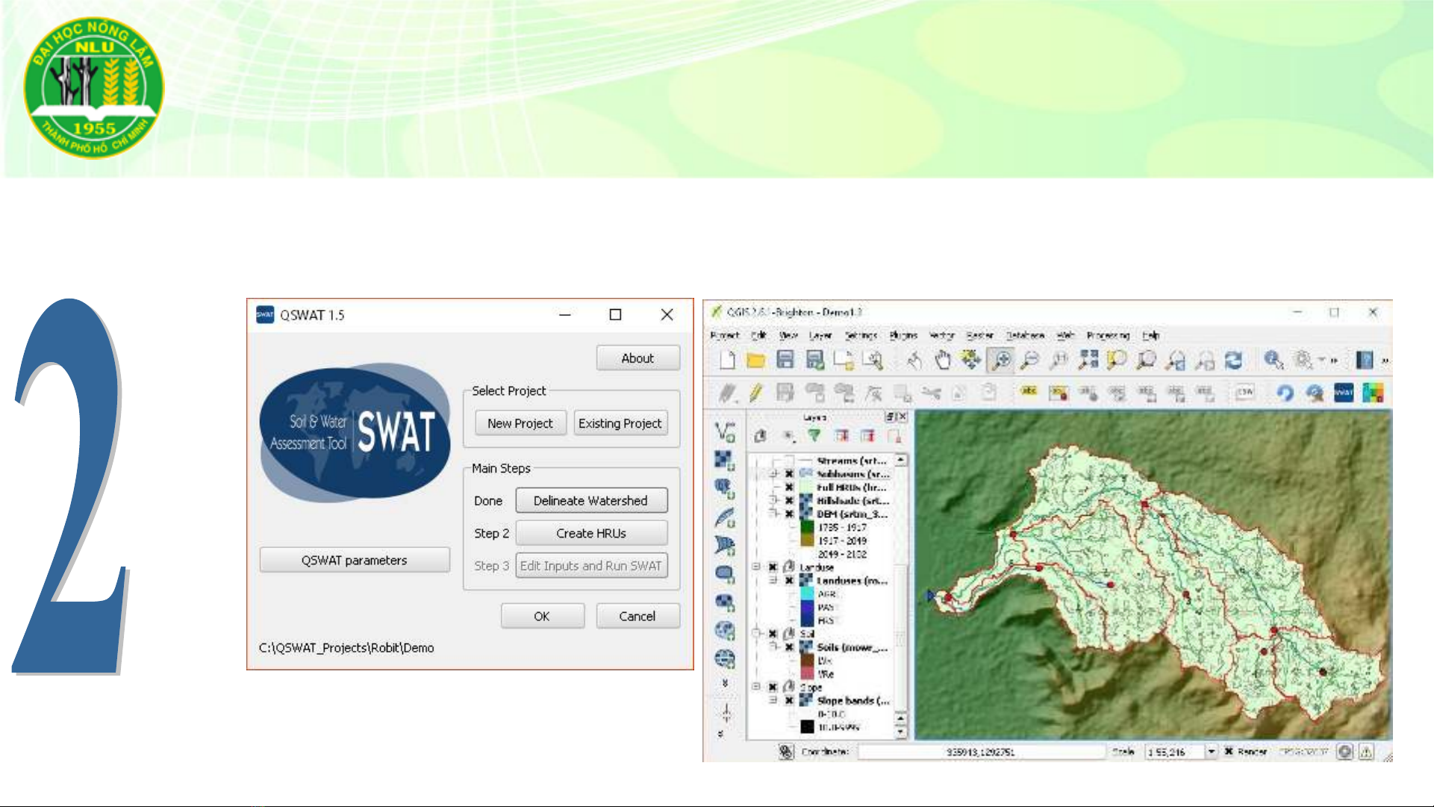This screenshot has height=807, width=1434.
Task: Click the Coordinate input field in status bar
Action: 980,752
